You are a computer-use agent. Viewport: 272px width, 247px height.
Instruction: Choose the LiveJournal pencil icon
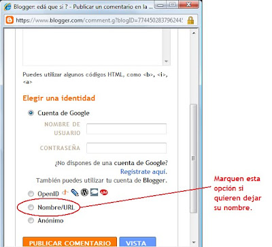75,192
